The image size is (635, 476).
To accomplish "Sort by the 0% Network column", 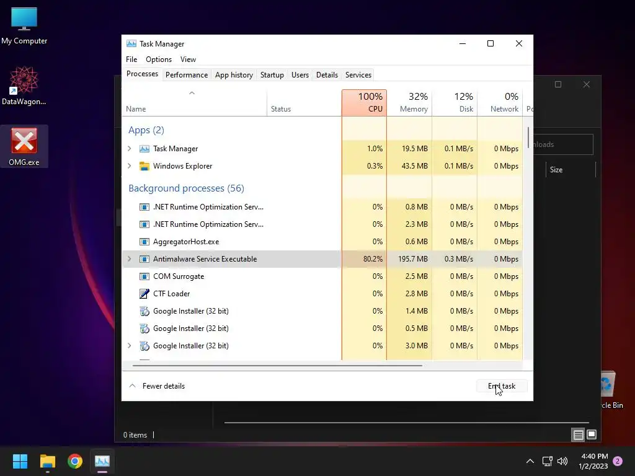I will point(500,103).
